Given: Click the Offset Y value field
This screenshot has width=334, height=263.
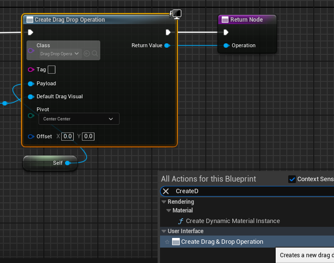Looking at the screenshot, I should pos(88,136).
